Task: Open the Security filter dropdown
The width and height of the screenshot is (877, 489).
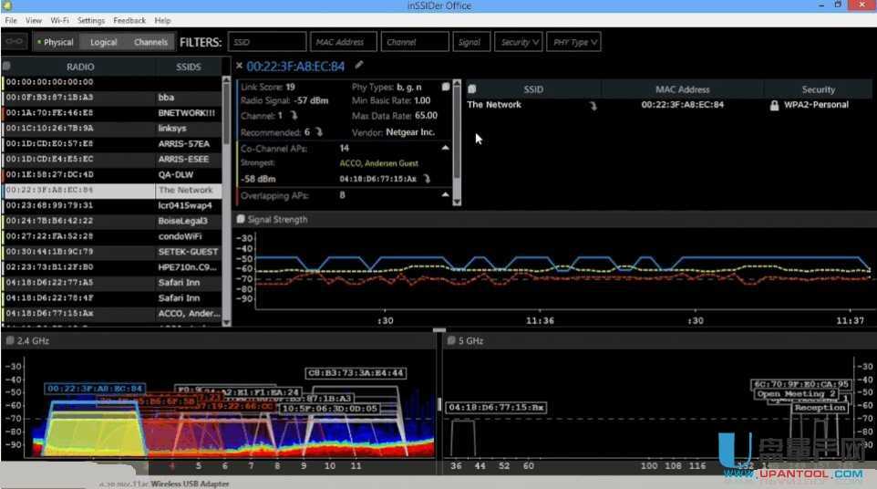Action: click(520, 42)
